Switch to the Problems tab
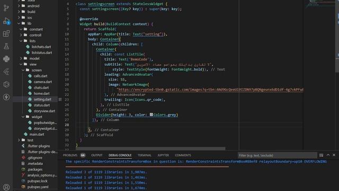This screenshot has height=191, width=339. (70, 155)
